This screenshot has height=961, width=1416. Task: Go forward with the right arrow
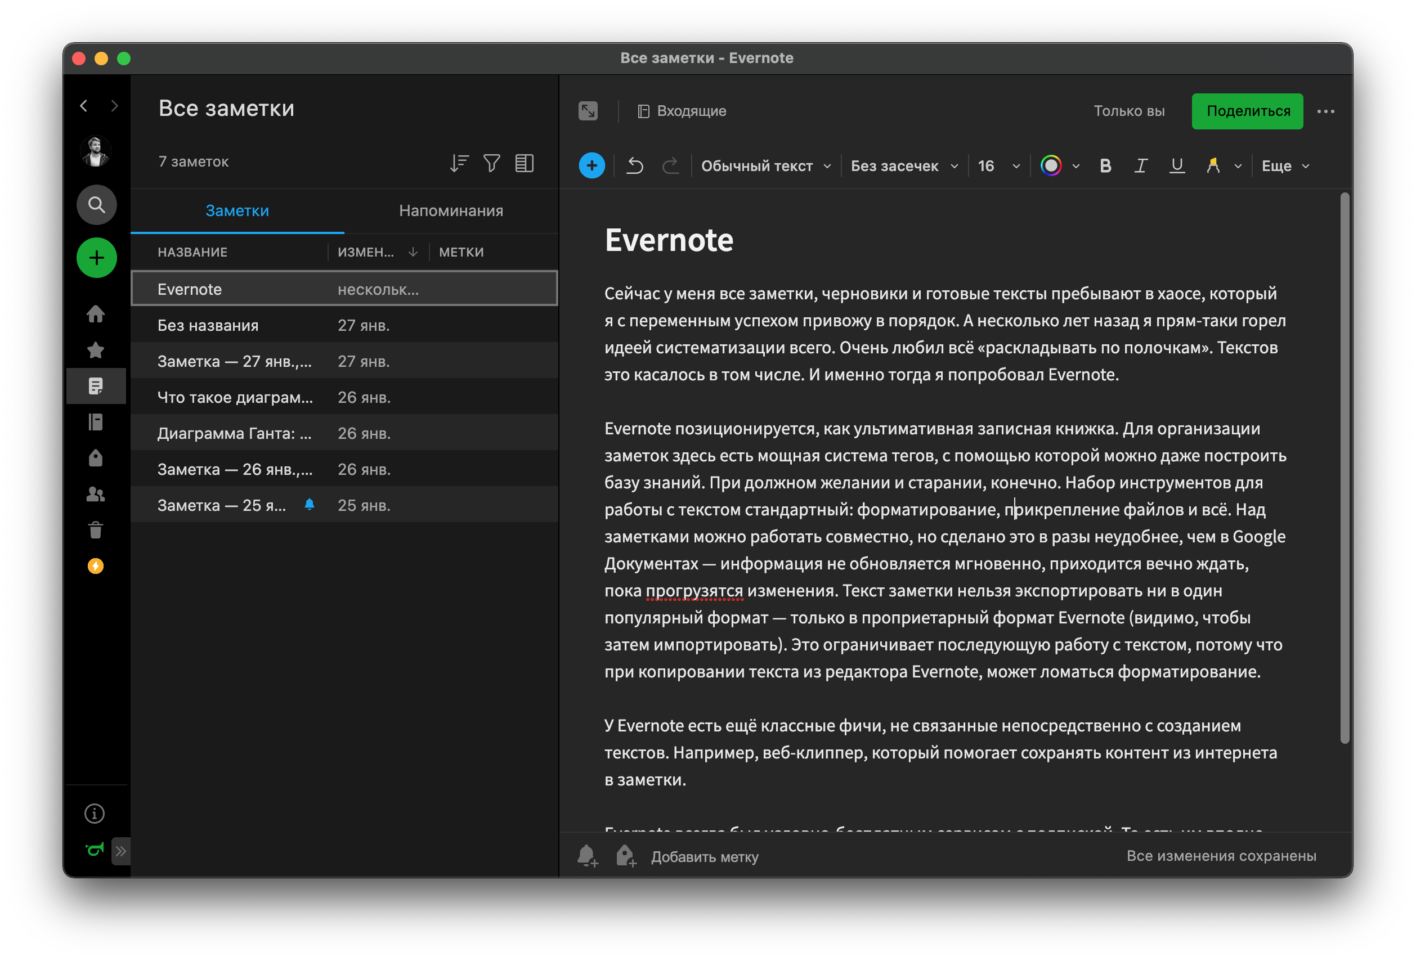tap(114, 106)
